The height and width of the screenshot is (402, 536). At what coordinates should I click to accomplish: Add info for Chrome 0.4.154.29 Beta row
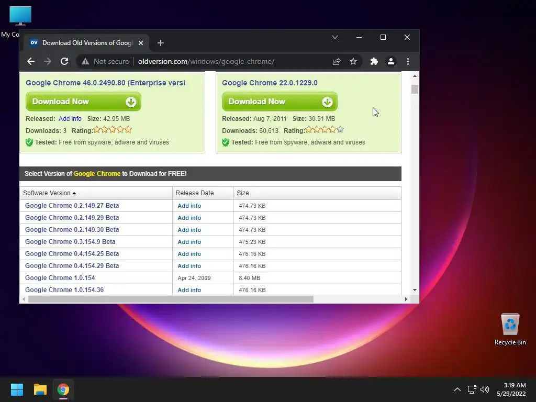click(189, 266)
